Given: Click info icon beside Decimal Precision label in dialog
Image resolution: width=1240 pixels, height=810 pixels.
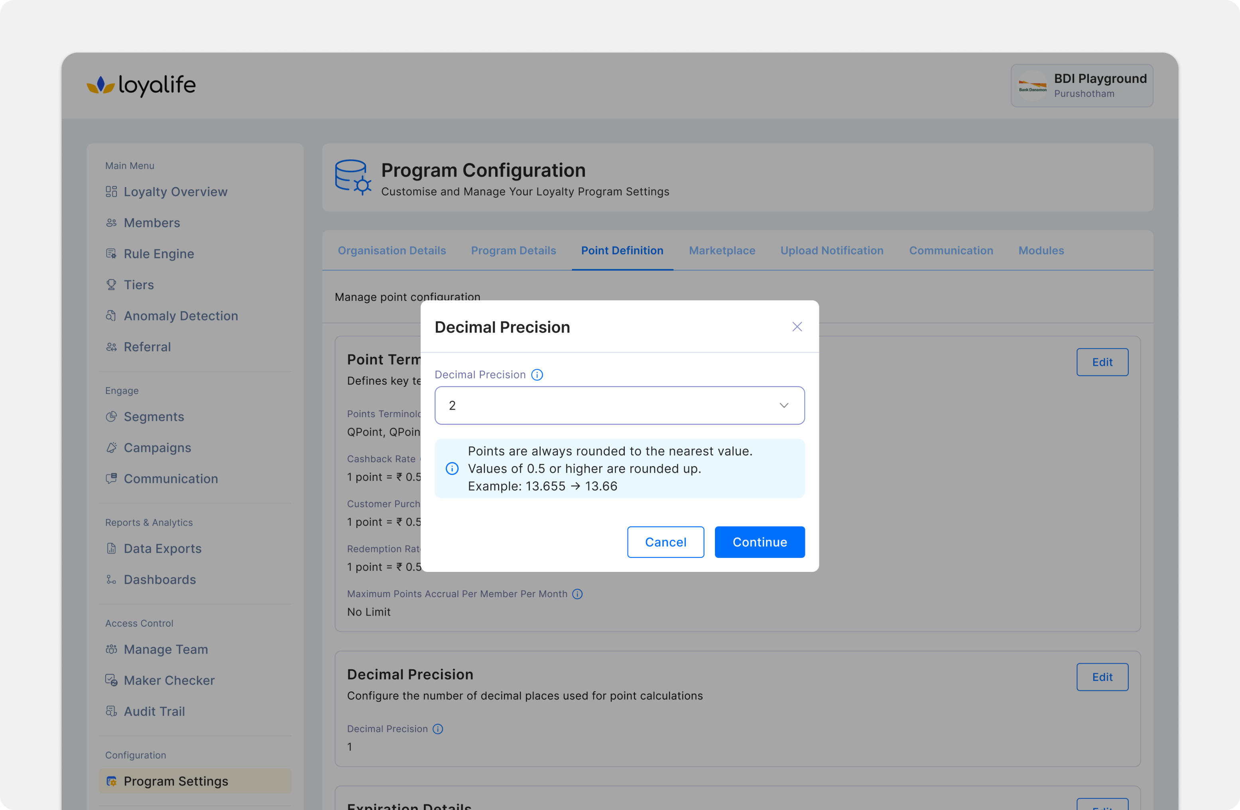Looking at the screenshot, I should tap(537, 375).
